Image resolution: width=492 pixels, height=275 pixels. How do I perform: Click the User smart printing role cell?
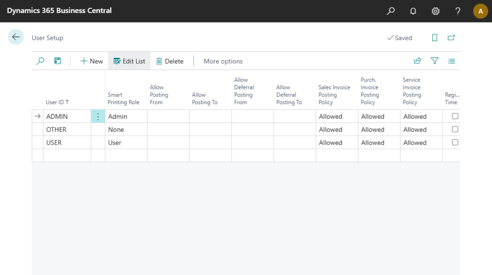pyautogui.click(x=126, y=142)
